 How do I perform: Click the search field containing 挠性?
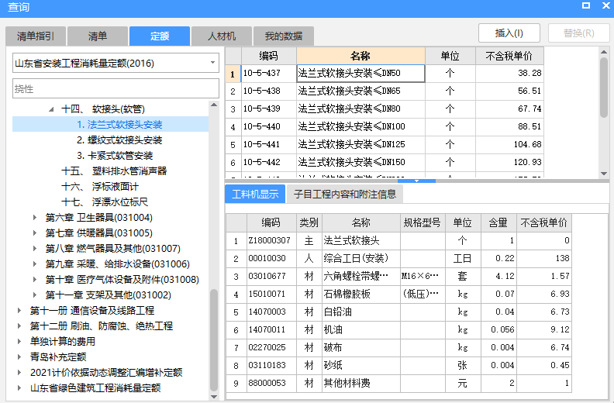[116, 89]
